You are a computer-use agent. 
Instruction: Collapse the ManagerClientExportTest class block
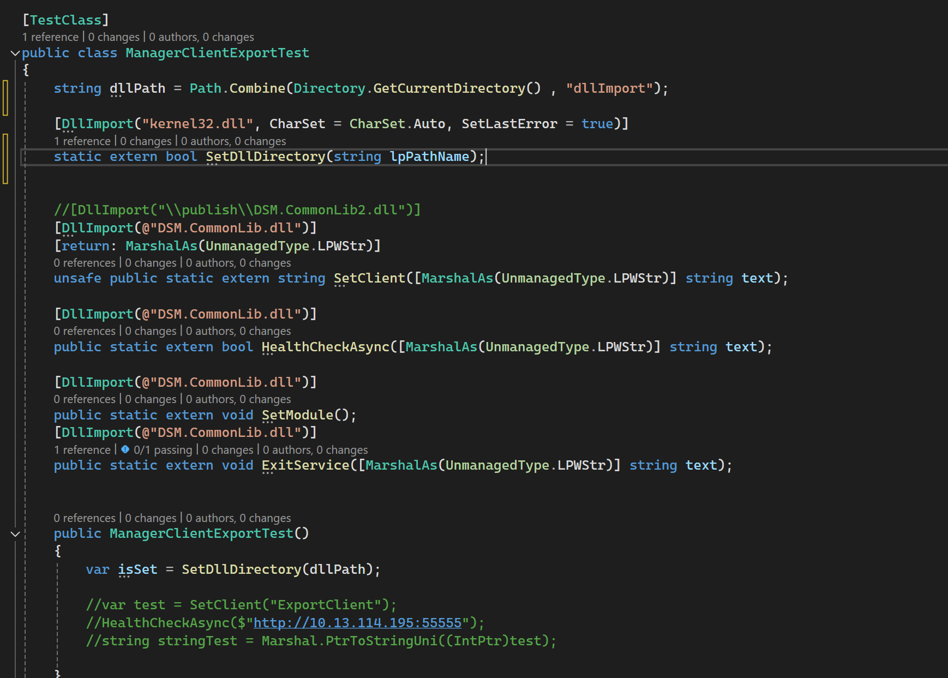tap(15, 53)
